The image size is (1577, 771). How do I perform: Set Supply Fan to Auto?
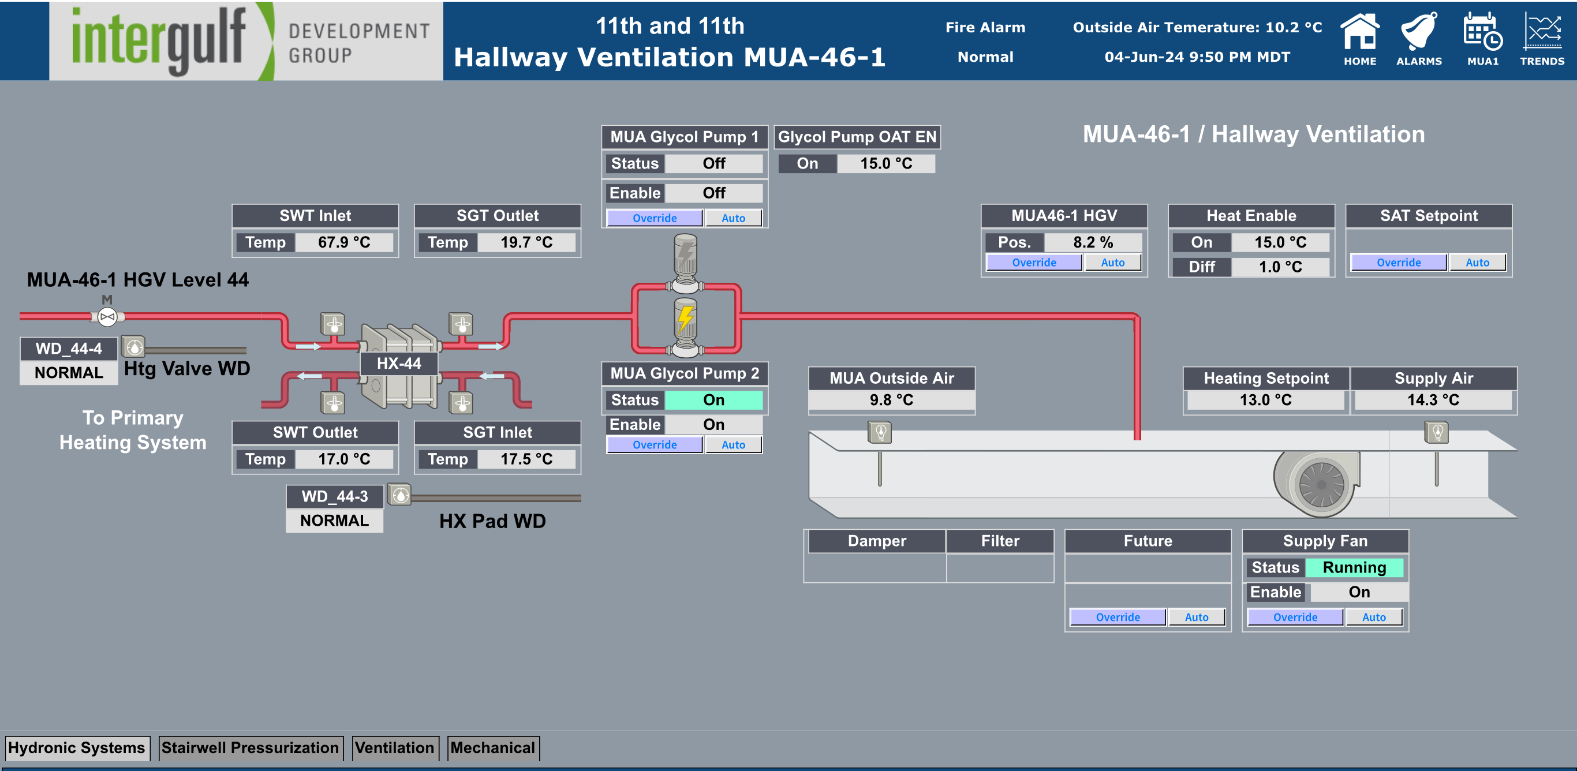tap(1374, 617)
